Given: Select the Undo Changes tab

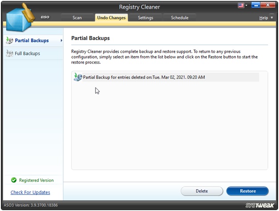Looking at the screenshot, I should tap(112, 18).
